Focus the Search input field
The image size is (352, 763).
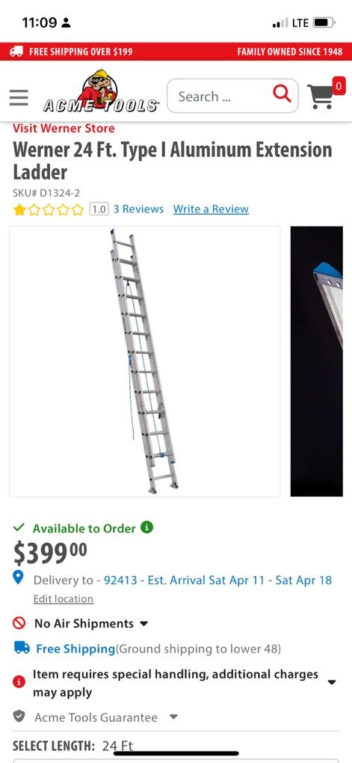(221, 96)
